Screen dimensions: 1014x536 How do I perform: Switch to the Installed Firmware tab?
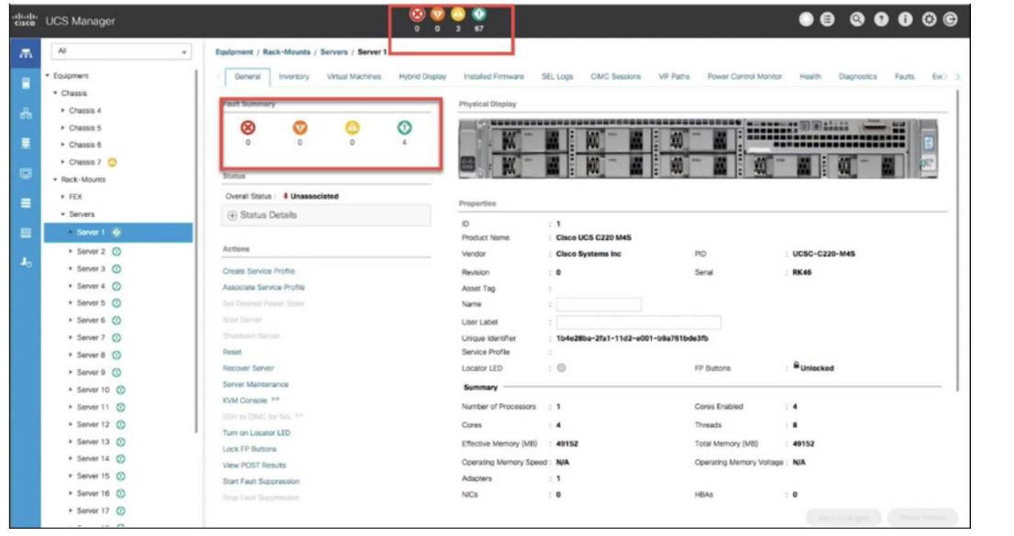tap(493, 76)
